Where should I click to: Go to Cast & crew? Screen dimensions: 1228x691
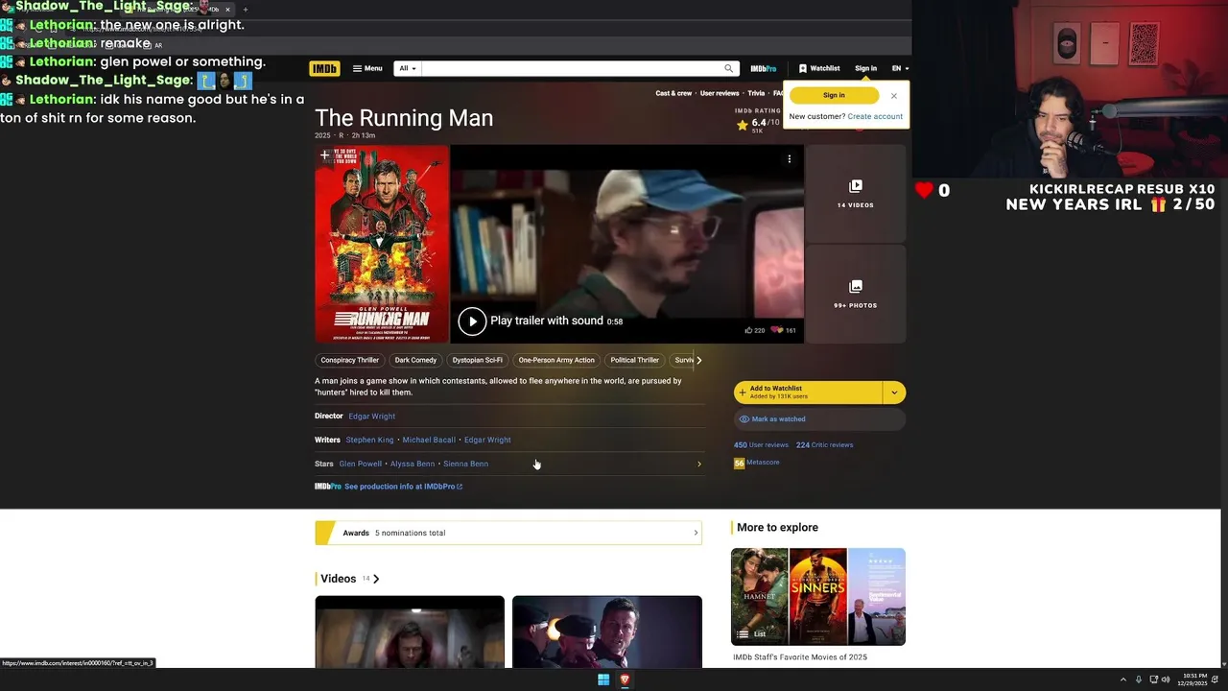point(673,93)
